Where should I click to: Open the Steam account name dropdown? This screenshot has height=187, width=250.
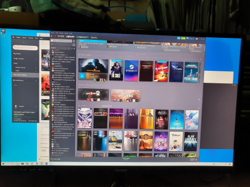click(x=191, y=38)
